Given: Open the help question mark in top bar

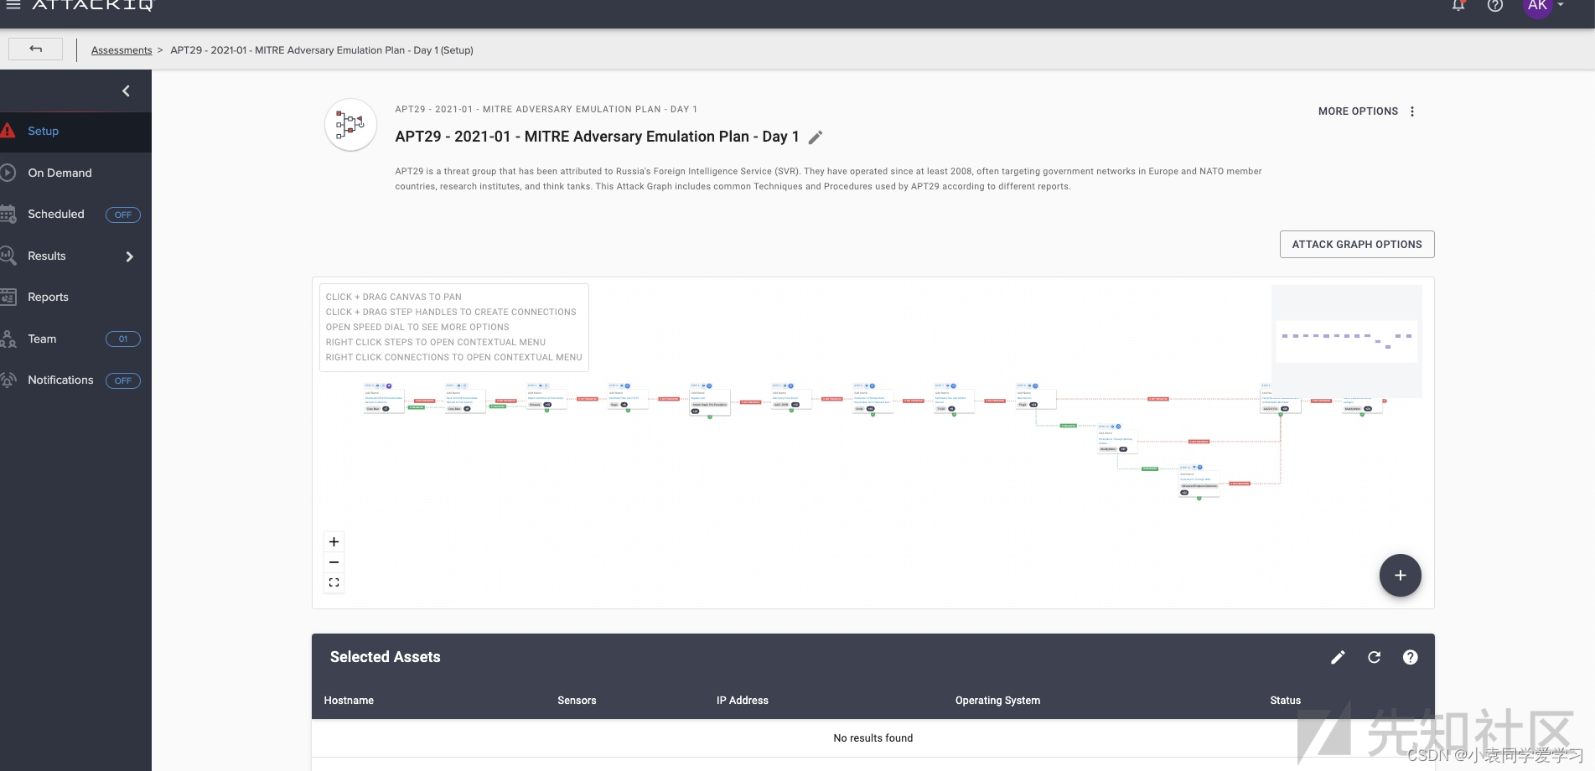Looking at the screenshot, I should [x=1495, y=5].
